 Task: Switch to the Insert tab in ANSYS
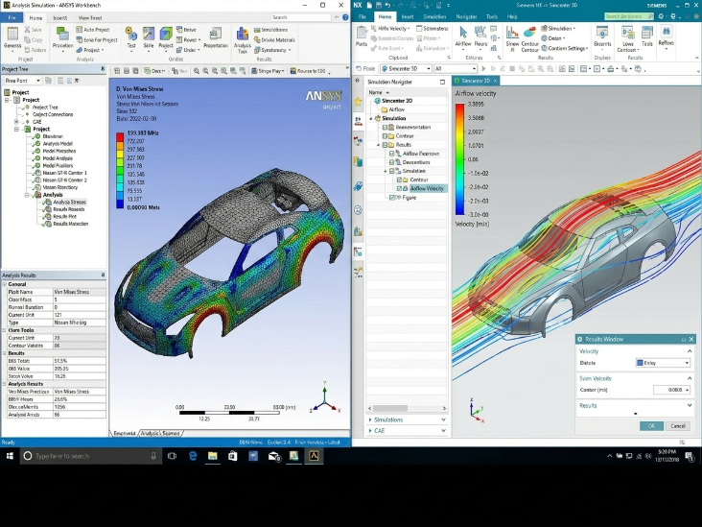tap(60, 18)
